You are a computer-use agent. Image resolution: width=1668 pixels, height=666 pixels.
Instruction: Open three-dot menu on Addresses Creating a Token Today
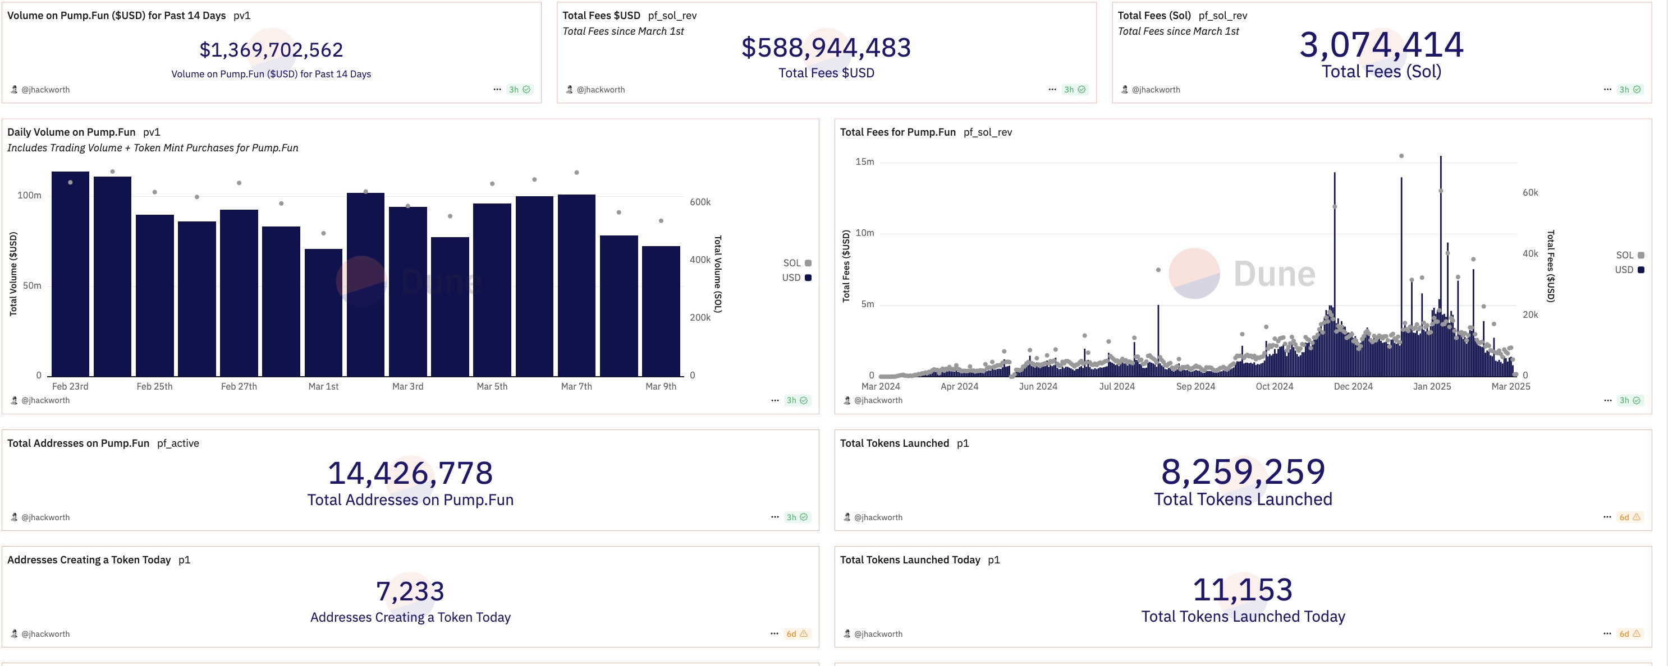775,633
